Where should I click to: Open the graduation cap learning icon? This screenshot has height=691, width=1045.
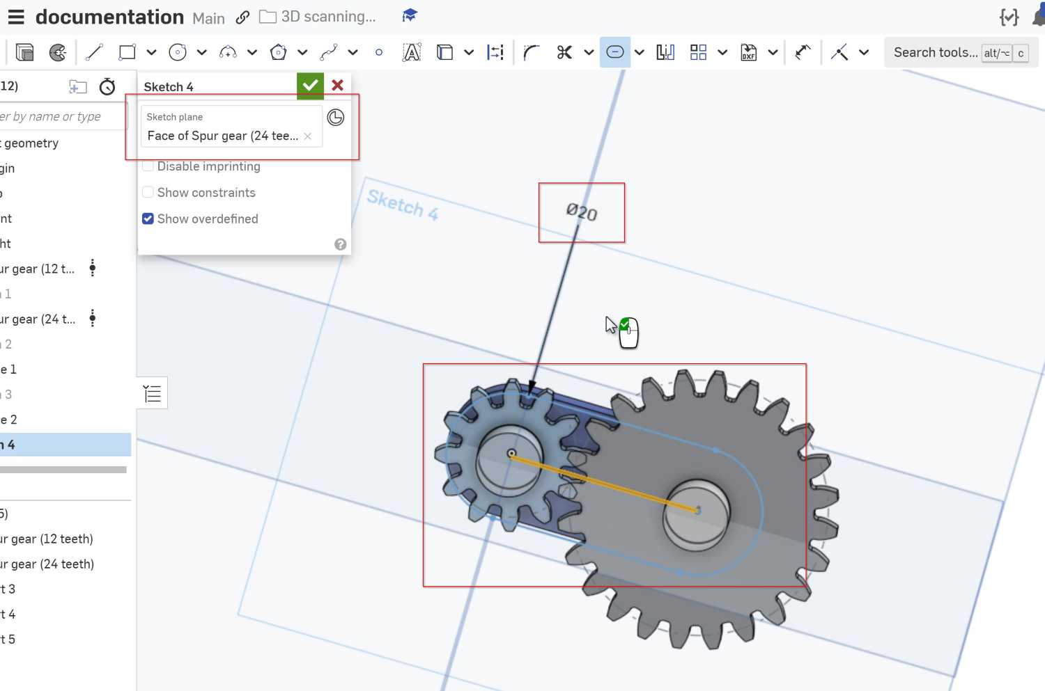[x=410, y=15]
